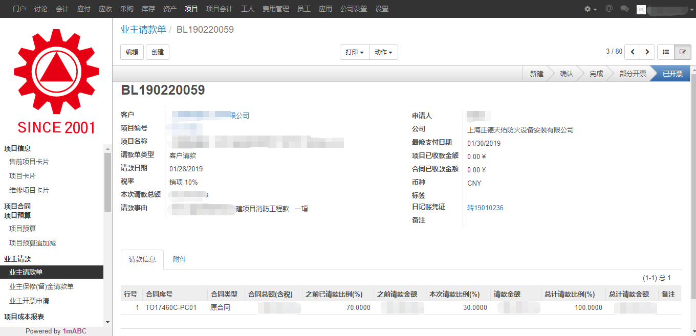
Task: Click the 创建 button
Action: pos(158,52)
